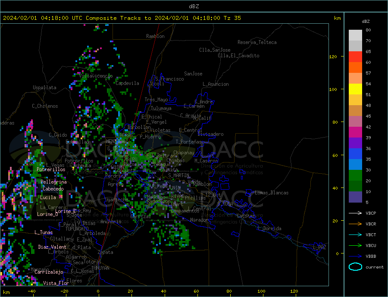Click the Tulumaya map label
Image resolution: width=388 pixels, height=297 pixels.
pyautogui.click(x=161, y=108)
